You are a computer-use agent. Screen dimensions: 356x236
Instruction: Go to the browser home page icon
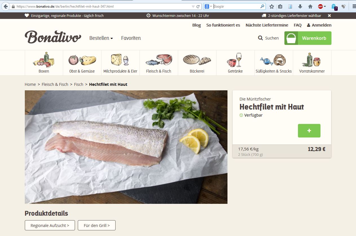(x=310, y=6)
